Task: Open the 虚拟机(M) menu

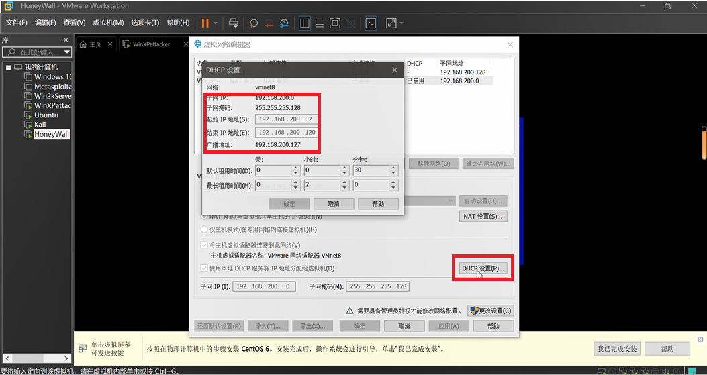Action: (108, 23)
